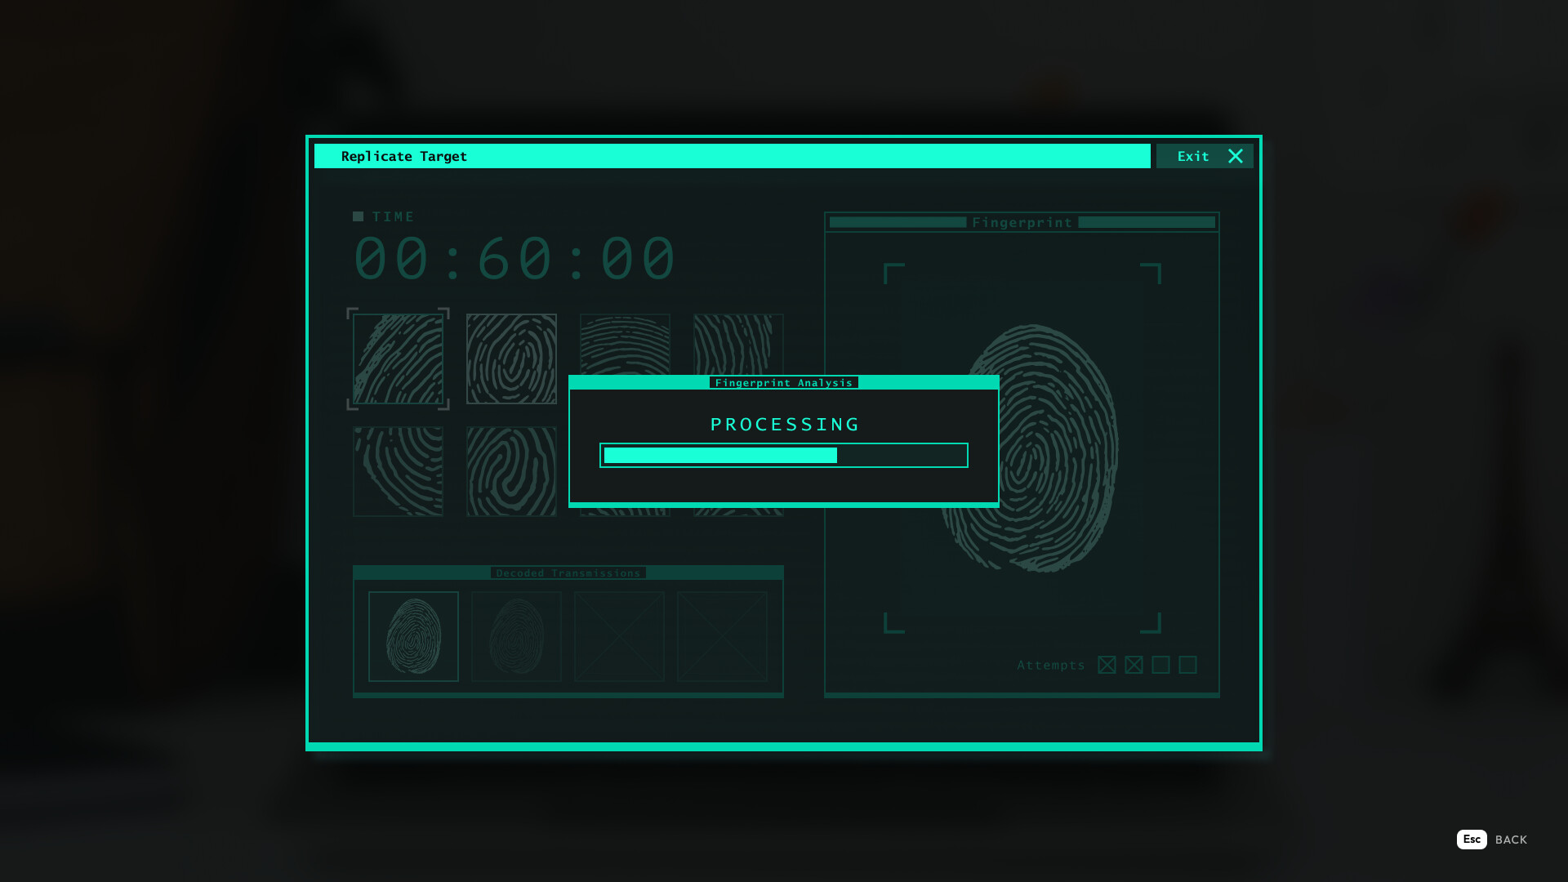Open the Decoded Transmissions panel header
The height and width of the screenshot is (882, 1568).
pos(568,572)
